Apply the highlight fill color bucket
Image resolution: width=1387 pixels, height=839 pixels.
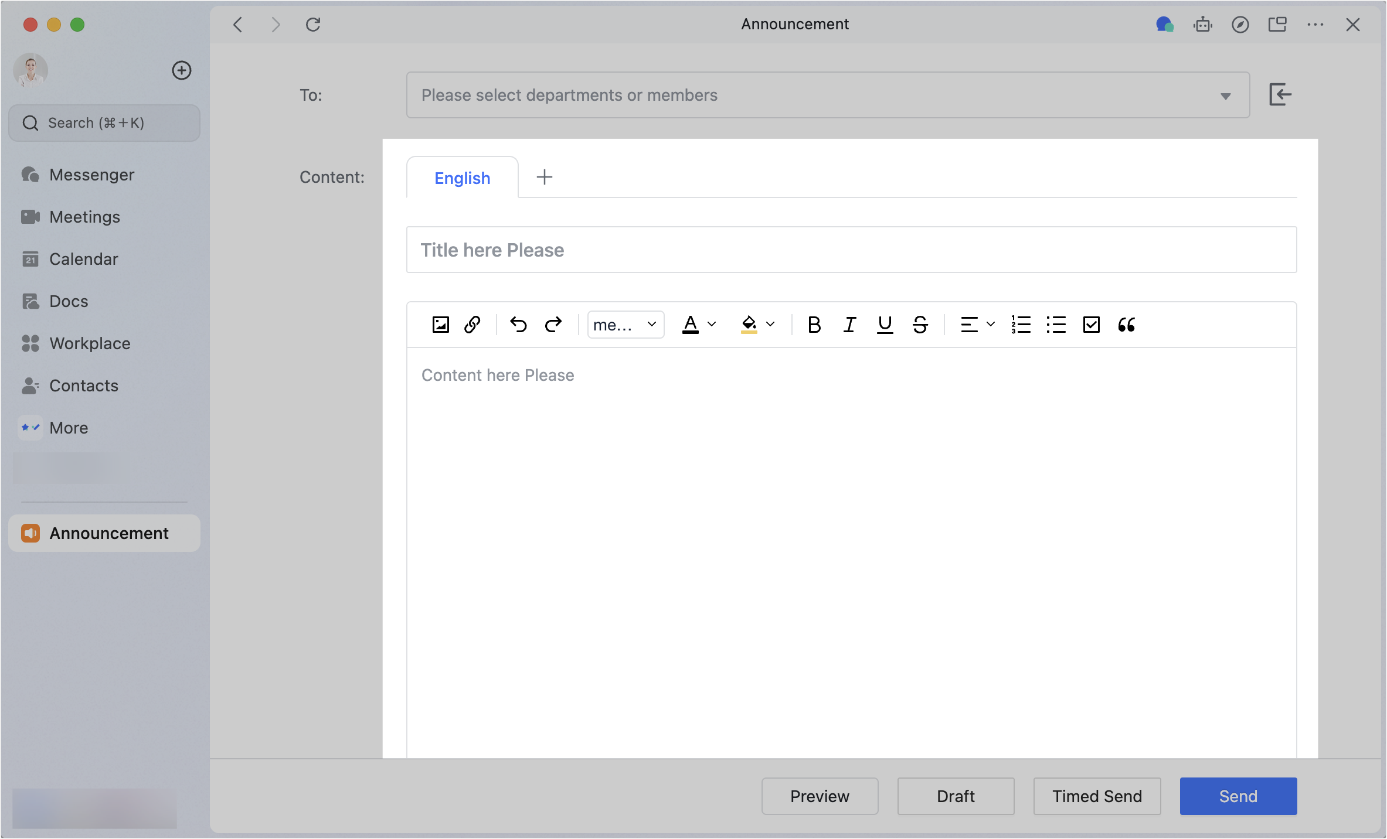(x=749, y=325)
